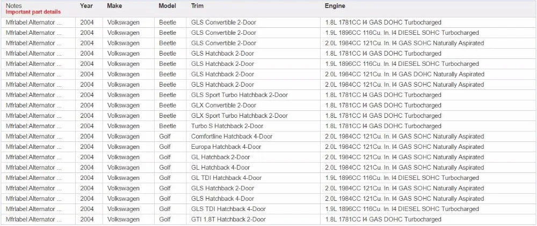Click the Trim column header

[x=197, y=6]
